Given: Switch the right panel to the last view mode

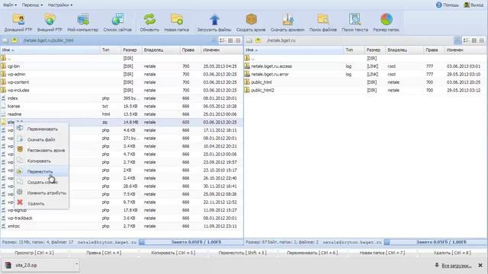Looking at the screenshot, I should point(482,40).
